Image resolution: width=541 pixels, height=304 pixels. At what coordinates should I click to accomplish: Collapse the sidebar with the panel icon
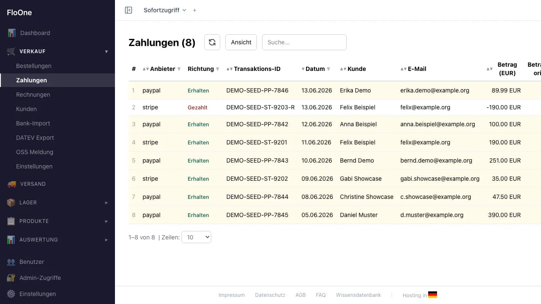pos(128,10)
